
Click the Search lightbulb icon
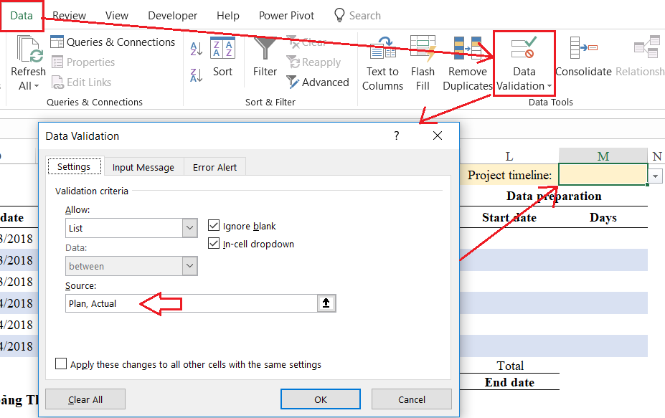339,15
